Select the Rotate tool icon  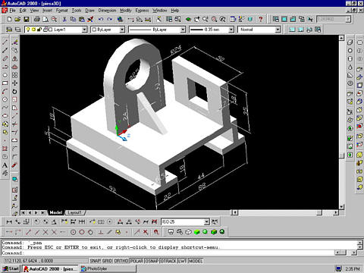tap(14, 92)
